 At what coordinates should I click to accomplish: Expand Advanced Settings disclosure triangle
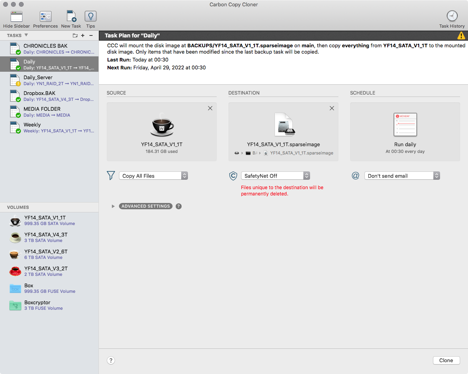point(113,206)
